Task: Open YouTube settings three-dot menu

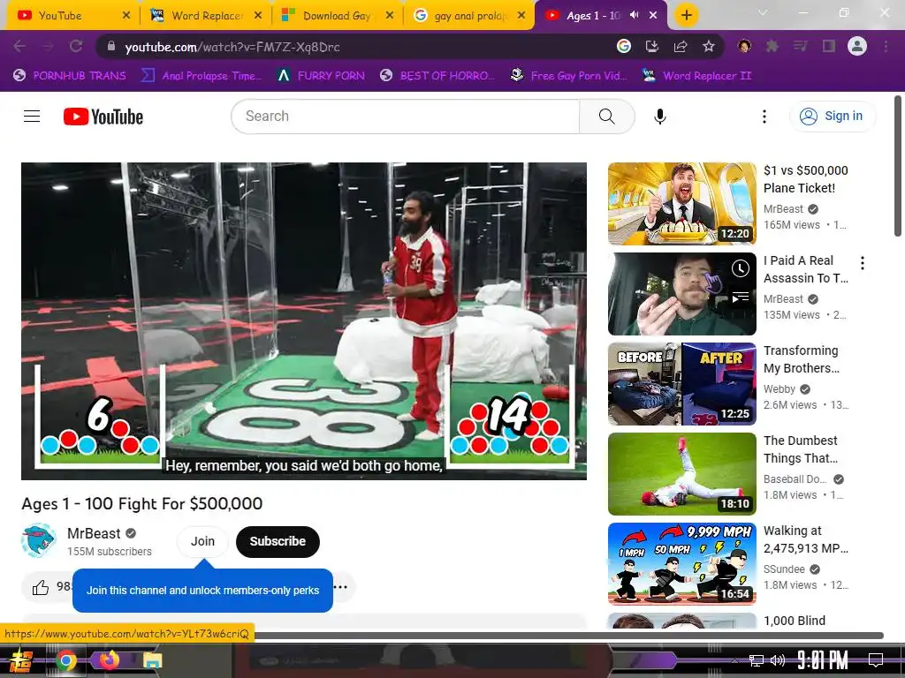Action: (764, 117)
